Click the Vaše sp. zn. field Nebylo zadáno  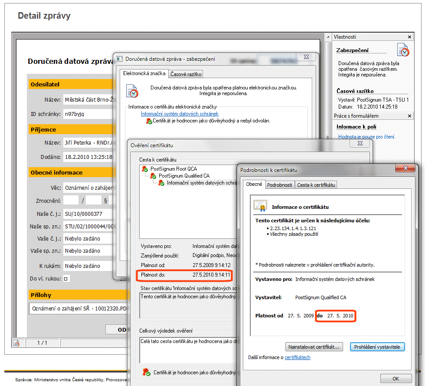(88, 251)
